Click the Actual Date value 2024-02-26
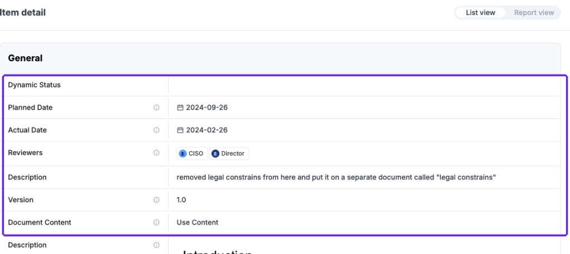570x254 pixels. pyautogui.click(x=207, y=130)
